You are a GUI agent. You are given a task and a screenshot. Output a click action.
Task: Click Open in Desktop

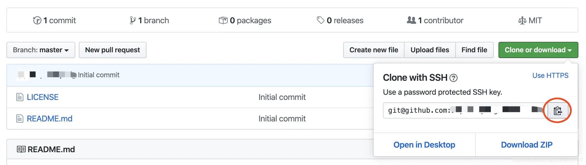click(424, 145)
